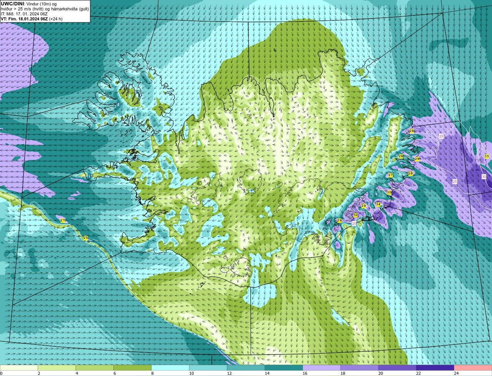This screenshot has width=492, height=376.
Task: Click the legend tick label '2'
Action: click(x=39, y=373)
